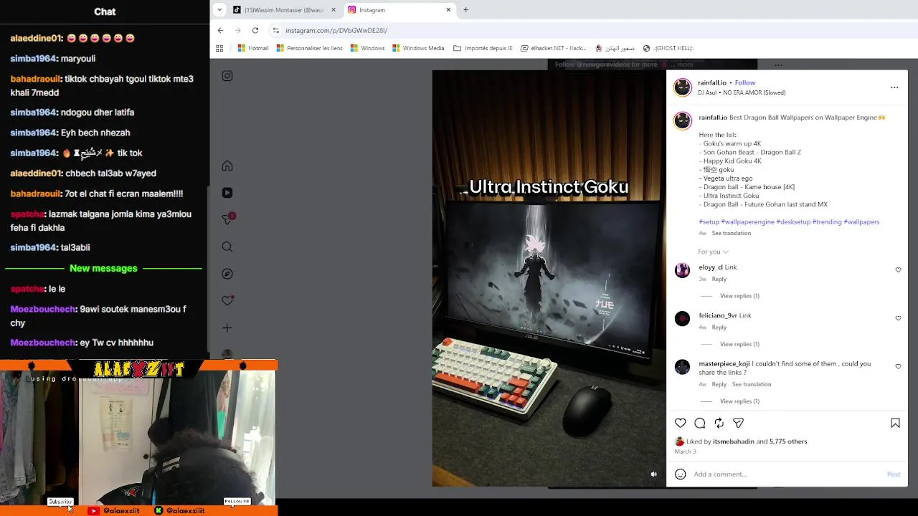Close the Instagram browser tab
918x516 pixels.
tap(448, 10)
